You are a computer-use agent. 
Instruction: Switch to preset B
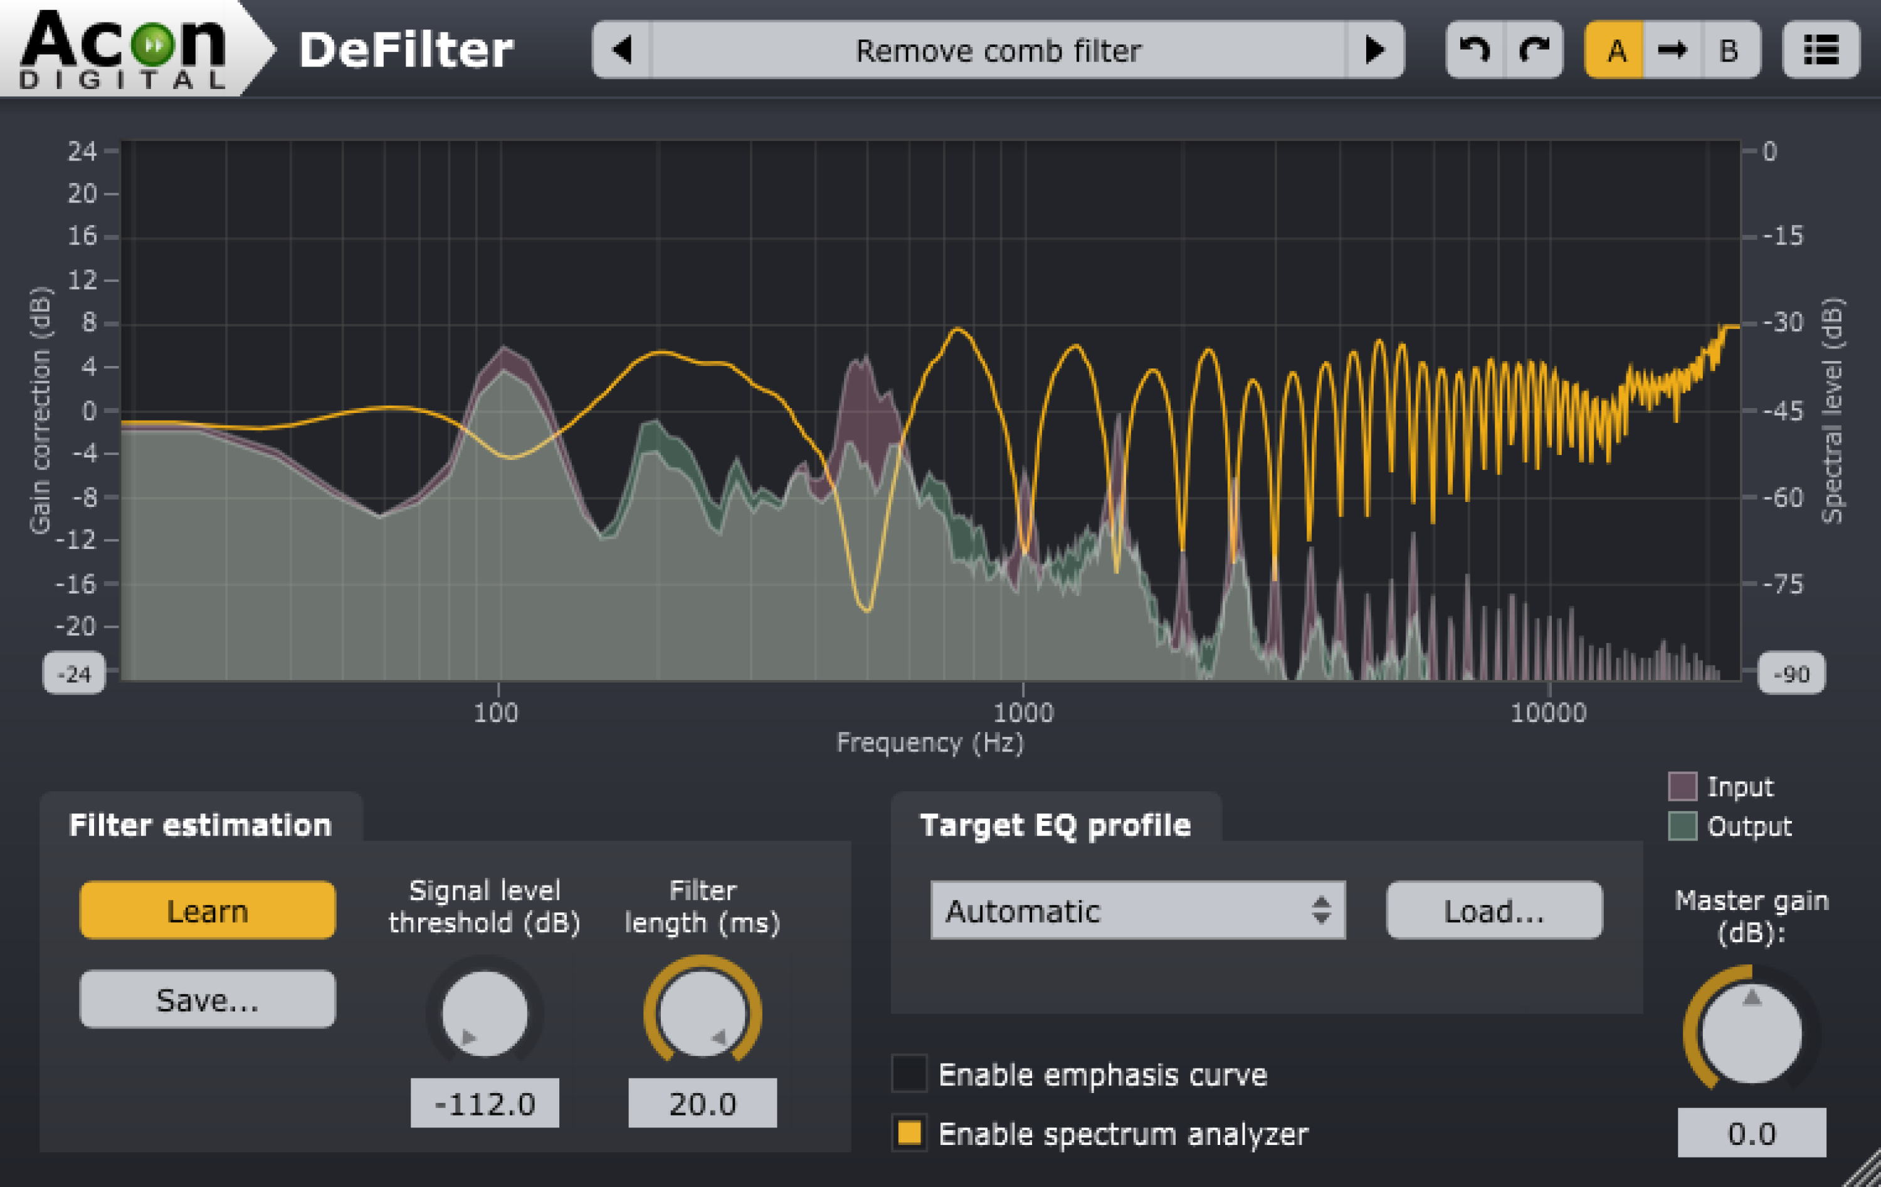coord(1729,50)
